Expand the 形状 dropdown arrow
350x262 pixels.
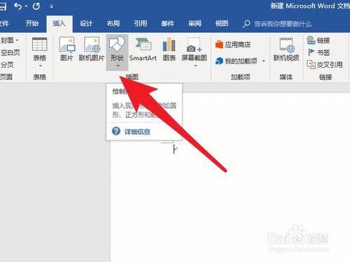point(118,66)
